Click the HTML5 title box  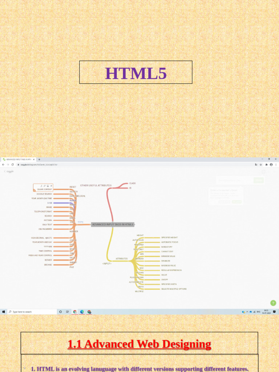tap(136, 72)
